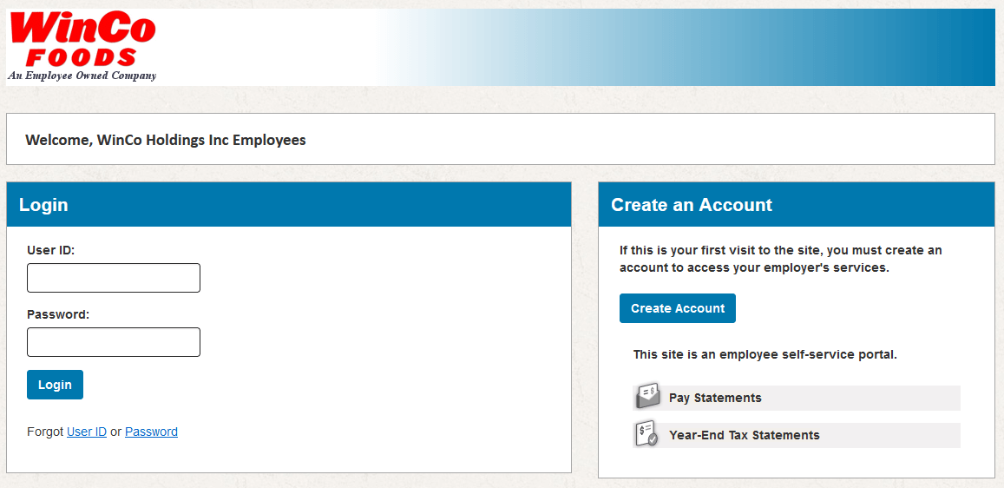This screenshot has height=488, width=1004.
Task: Focus the Password input field
Action: 114,342
